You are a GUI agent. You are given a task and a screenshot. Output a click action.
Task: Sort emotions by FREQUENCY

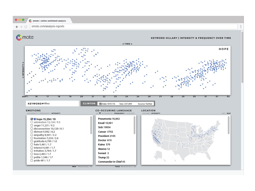coord(44,113)
